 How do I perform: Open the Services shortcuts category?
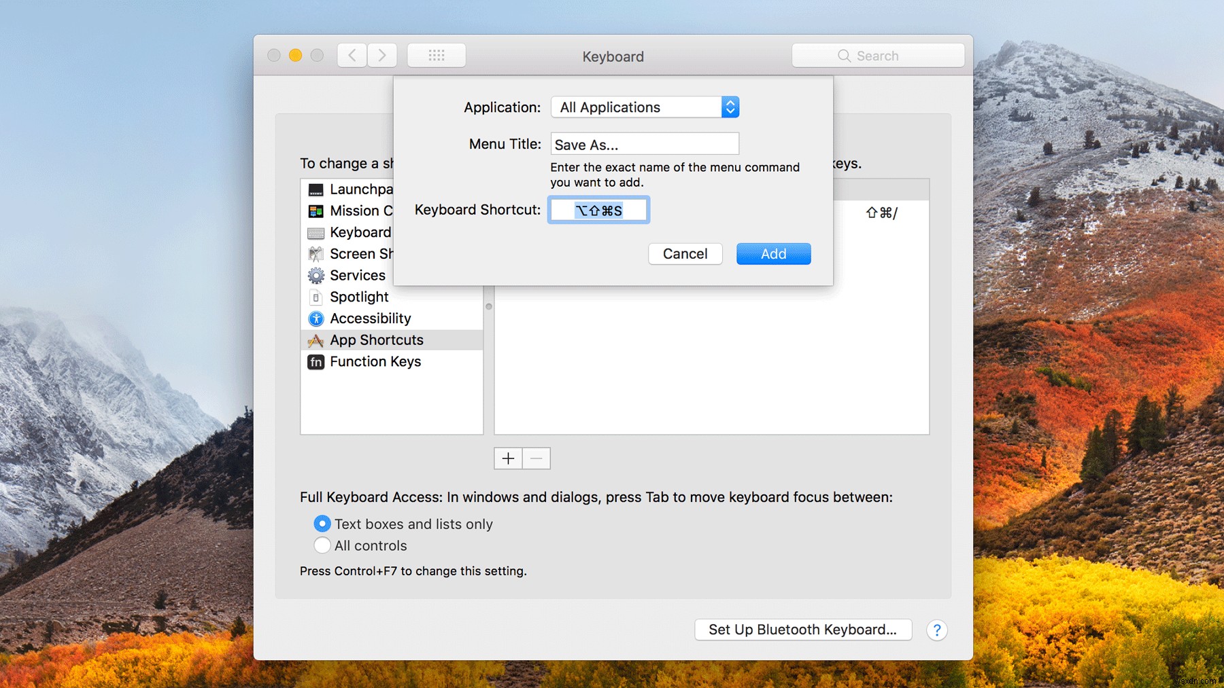[x=357, y=275]
